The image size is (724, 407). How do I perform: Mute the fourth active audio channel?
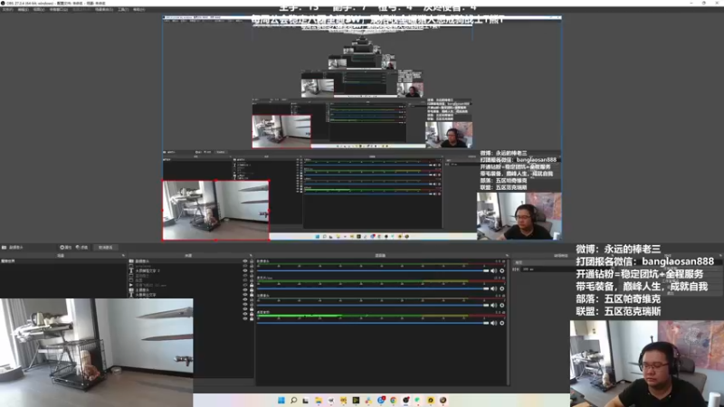click(x=494, y=323)
